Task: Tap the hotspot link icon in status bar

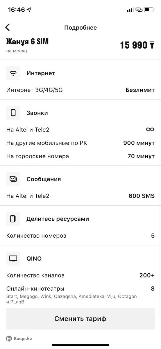Action: [x=139, y=10]
